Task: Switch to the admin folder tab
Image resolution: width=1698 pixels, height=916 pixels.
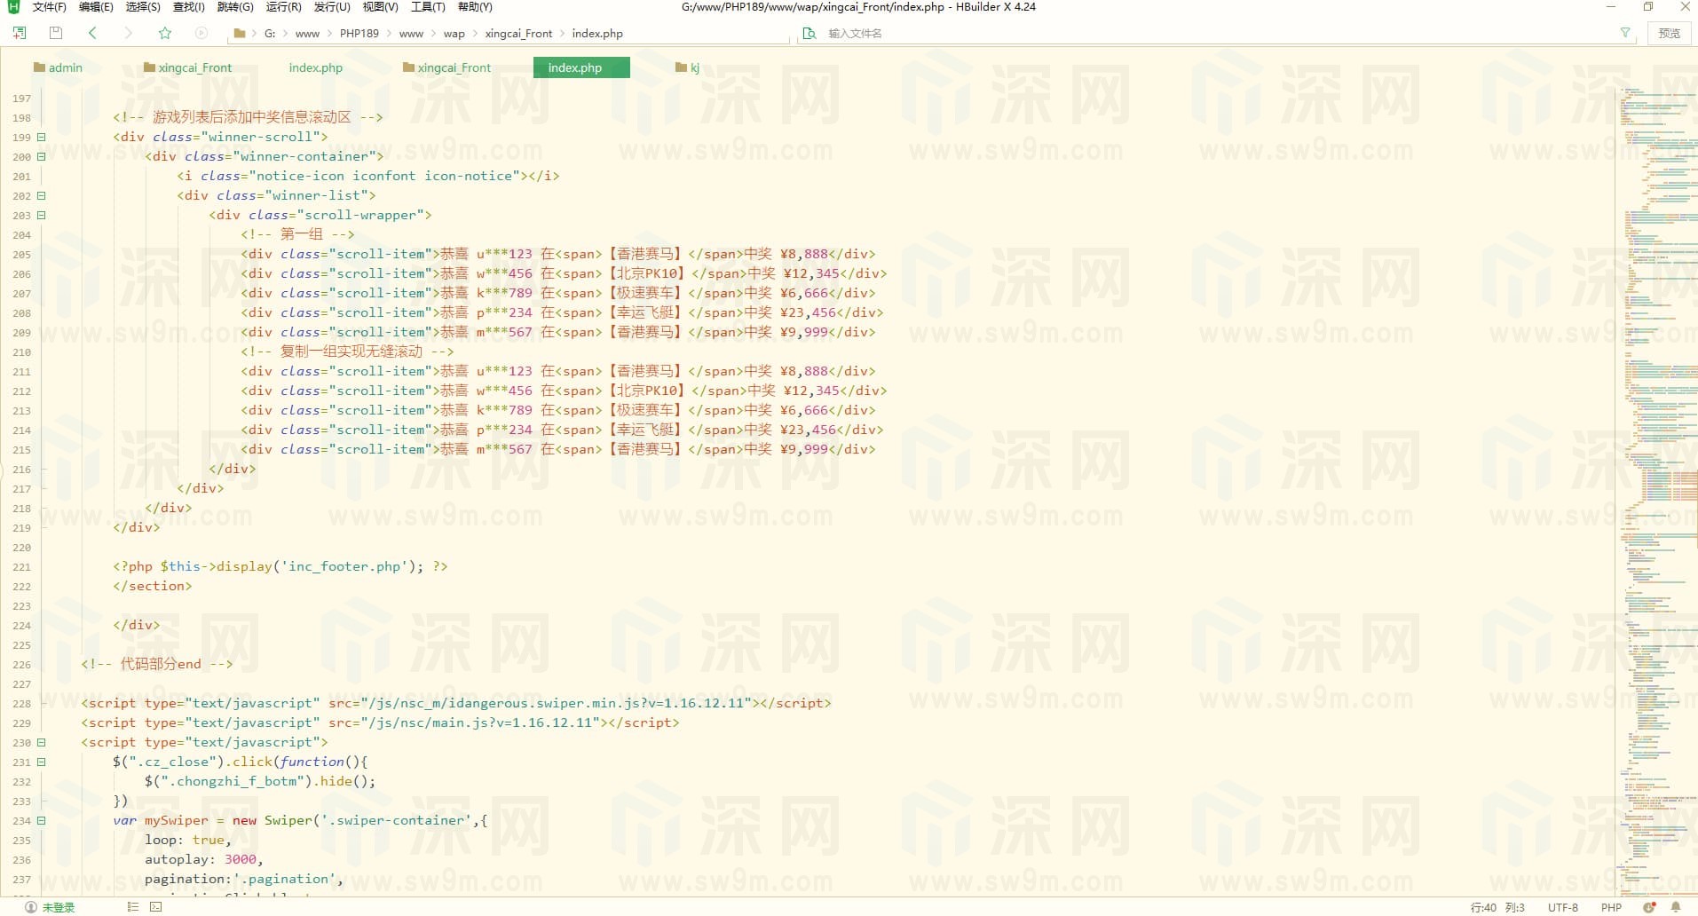Action: tap(58, 67)
